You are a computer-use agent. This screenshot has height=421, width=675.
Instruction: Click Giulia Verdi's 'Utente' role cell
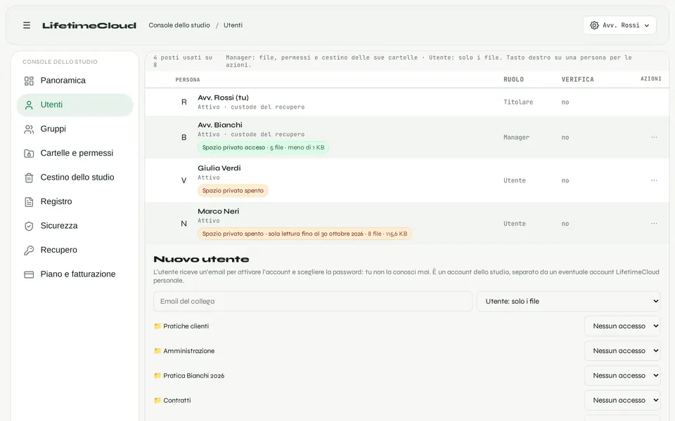(x=515, y=180)
